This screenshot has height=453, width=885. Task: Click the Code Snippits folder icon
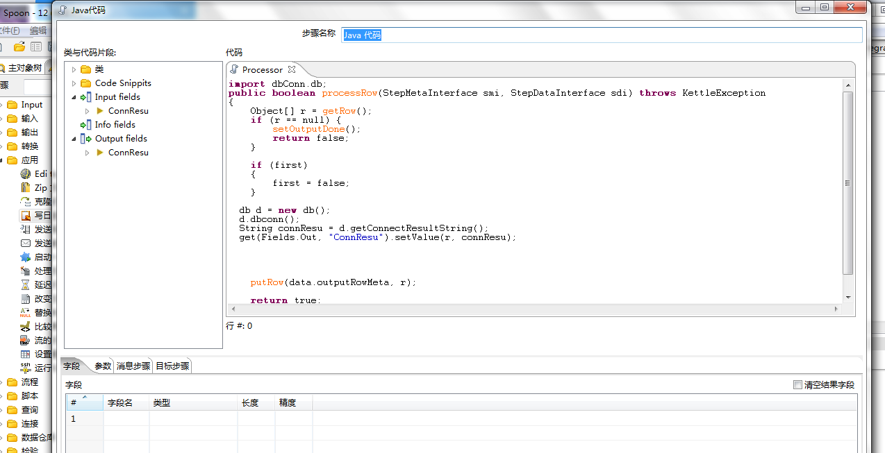(x=85, y=83)
